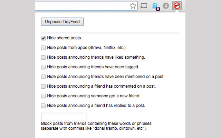Tick checkbox for friends have liked something

click(43, 57)
